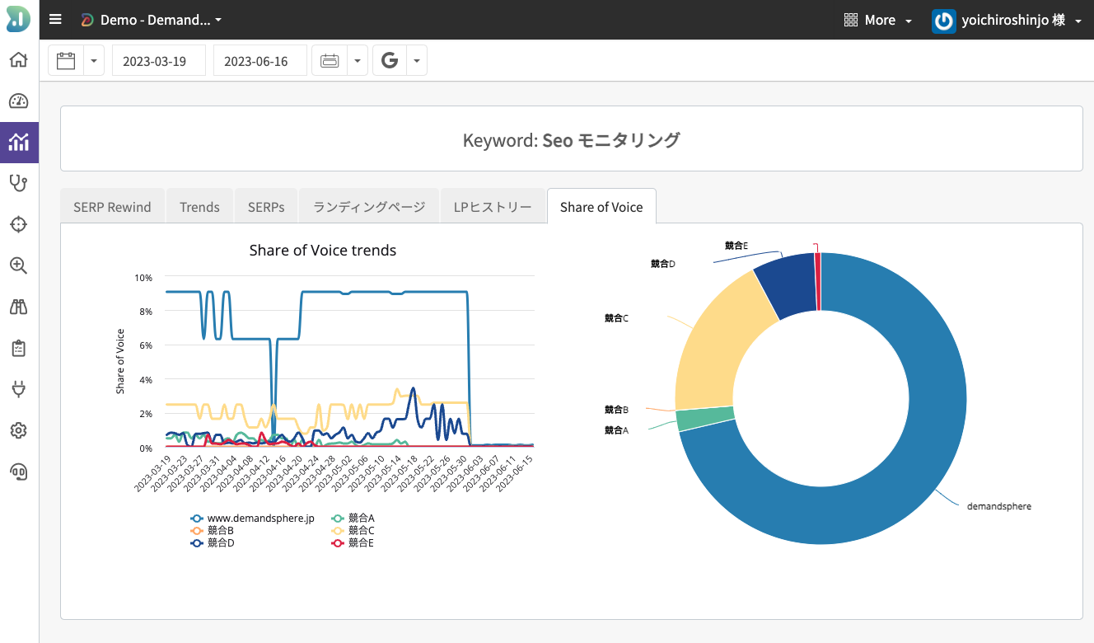1094x643 pixels.
Task: Toggle 競合D legend series
Action: pos(212,543)
